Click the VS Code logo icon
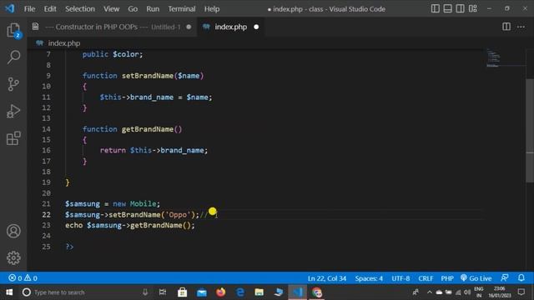The width and height of the screenshot is (534, 300). (9, 8)
